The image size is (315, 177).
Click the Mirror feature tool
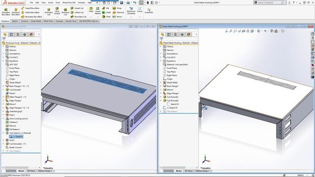coord(117,17)
